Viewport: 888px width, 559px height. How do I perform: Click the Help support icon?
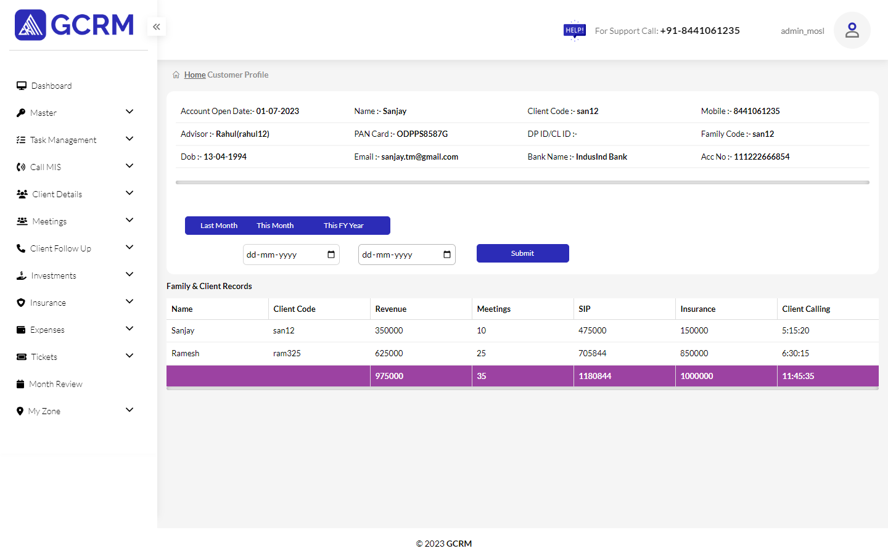point(574,30)
